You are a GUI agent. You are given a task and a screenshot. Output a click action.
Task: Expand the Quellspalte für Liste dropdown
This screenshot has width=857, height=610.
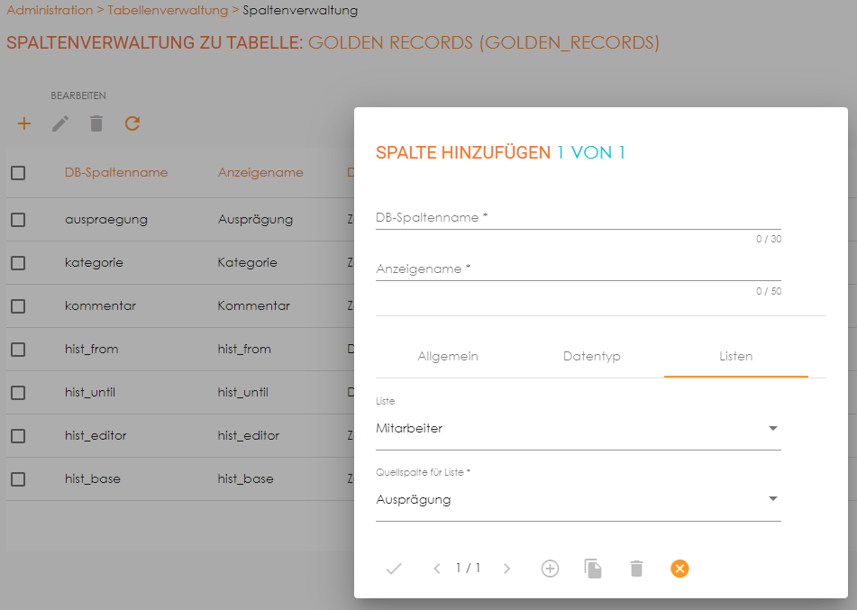coord(578,500)
